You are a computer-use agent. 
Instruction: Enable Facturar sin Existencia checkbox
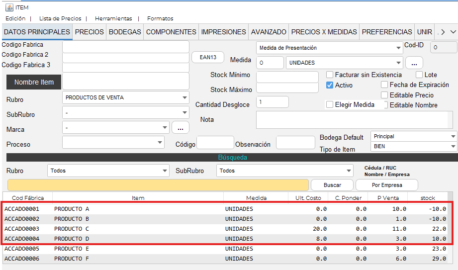coord(330,75)
